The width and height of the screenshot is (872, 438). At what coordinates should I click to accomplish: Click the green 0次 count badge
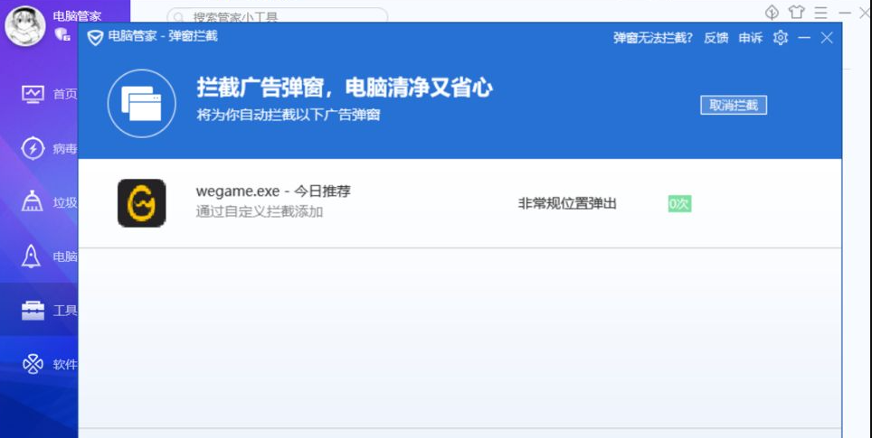679,204
